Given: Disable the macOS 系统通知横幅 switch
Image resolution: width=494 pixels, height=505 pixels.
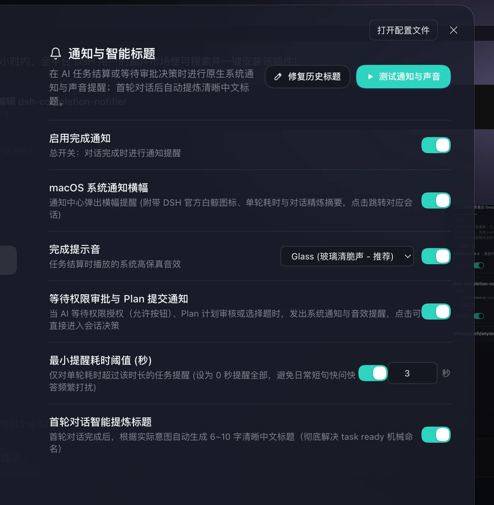Looking at the screenshot, I should click(x=436, y=200).
